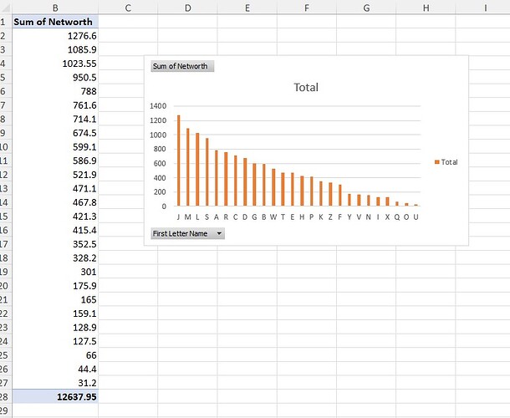This screenshot has width=510, height=418.
Task: Select column I header
Action: click(485, 8)
